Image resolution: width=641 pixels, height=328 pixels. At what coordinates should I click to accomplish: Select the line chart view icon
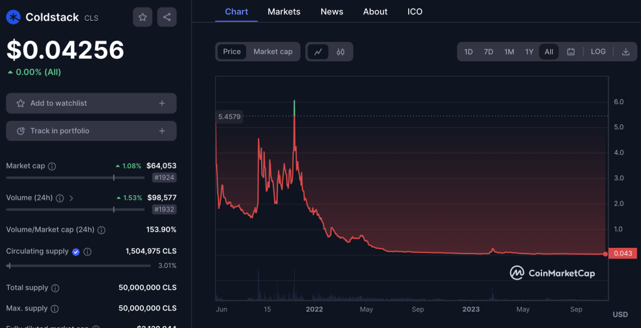(318, 52)
